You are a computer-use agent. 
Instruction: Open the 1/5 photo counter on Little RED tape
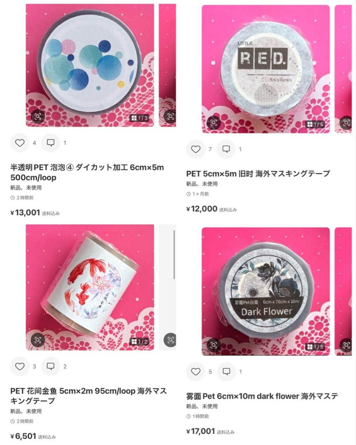[x=315, y=124]
